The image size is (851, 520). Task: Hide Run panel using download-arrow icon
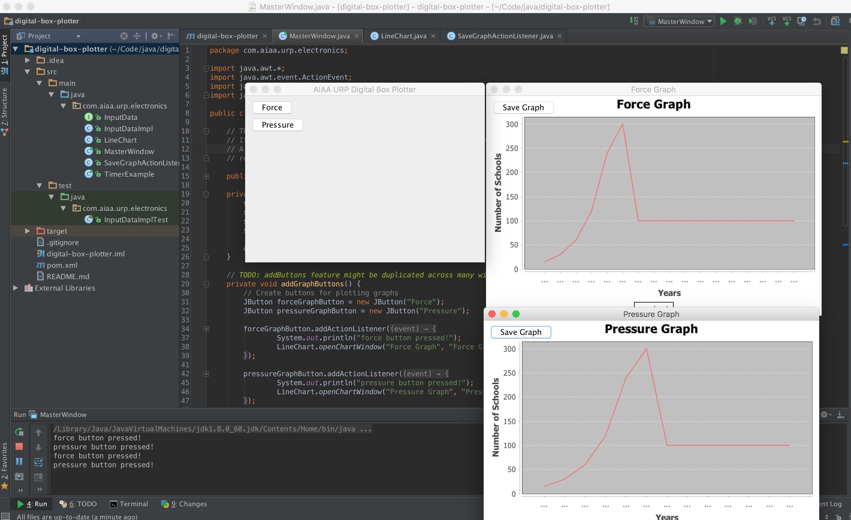coord(841,414)
